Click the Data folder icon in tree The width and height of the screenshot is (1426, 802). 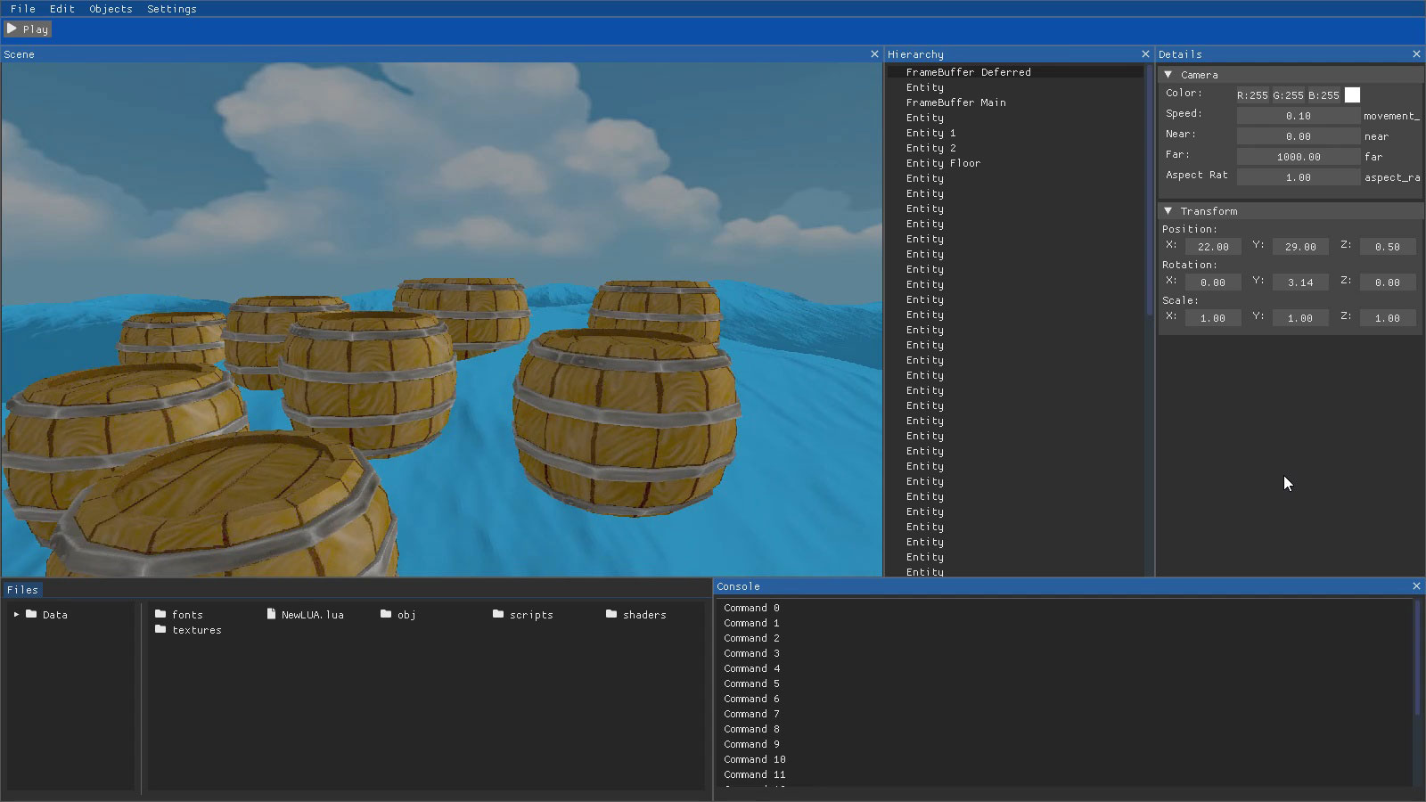pyautogui.click(x=31, y=614)
